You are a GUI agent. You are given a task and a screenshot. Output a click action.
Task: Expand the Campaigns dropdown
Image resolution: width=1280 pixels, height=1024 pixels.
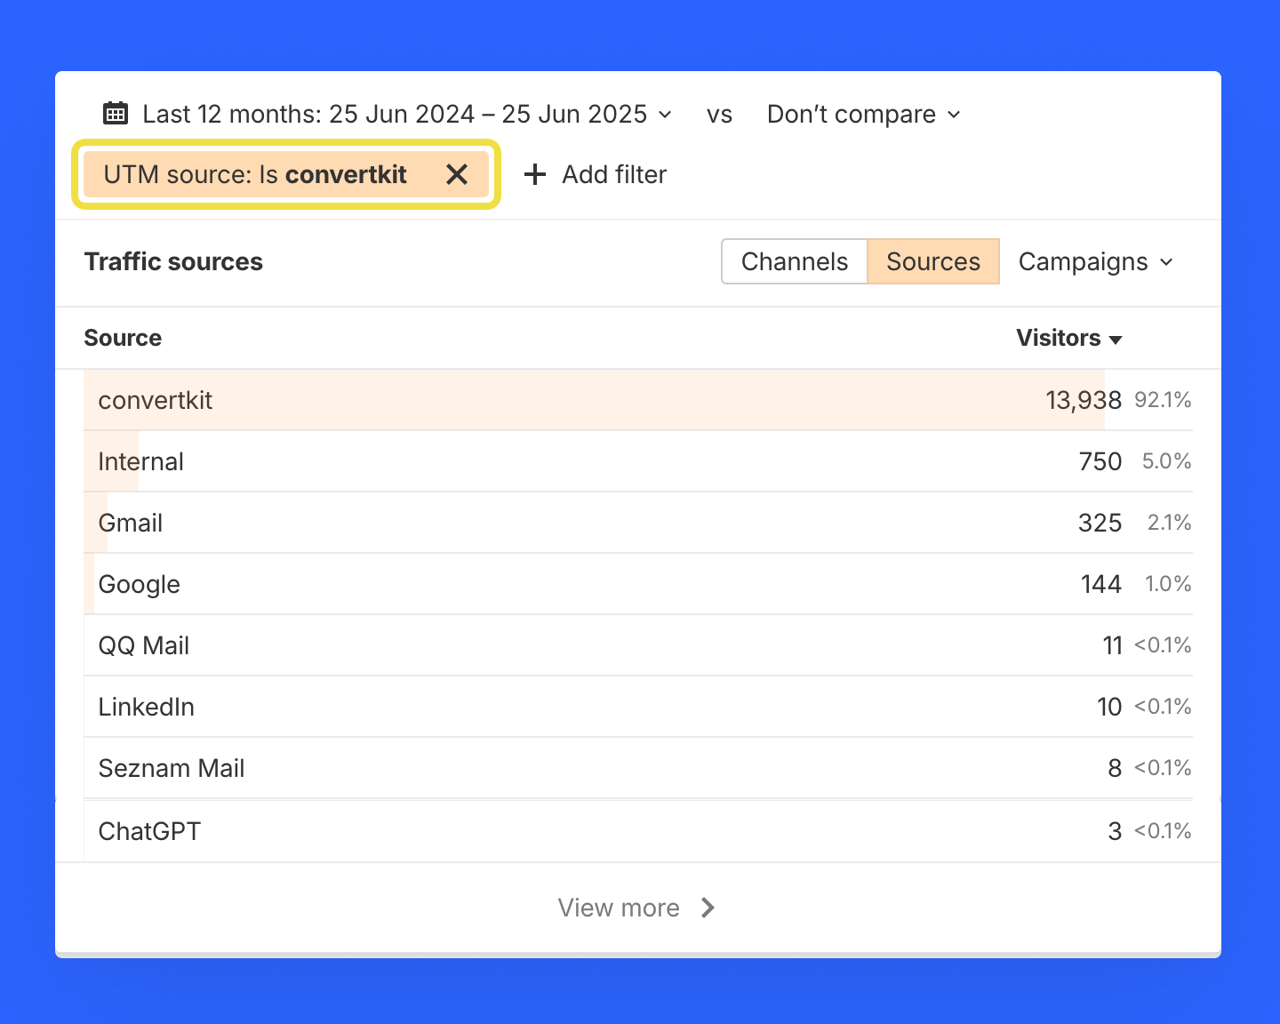[x=1096, y=261]
